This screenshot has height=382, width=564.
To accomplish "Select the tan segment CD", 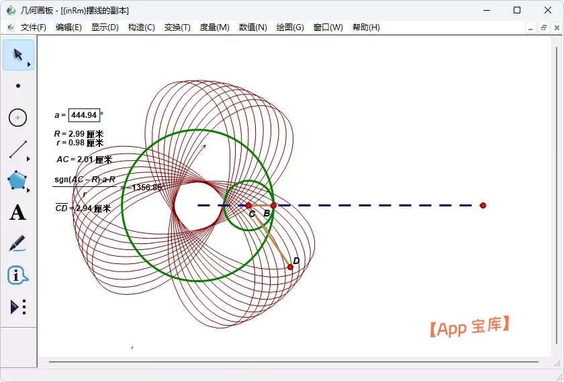I will click(x=270, y=237).
